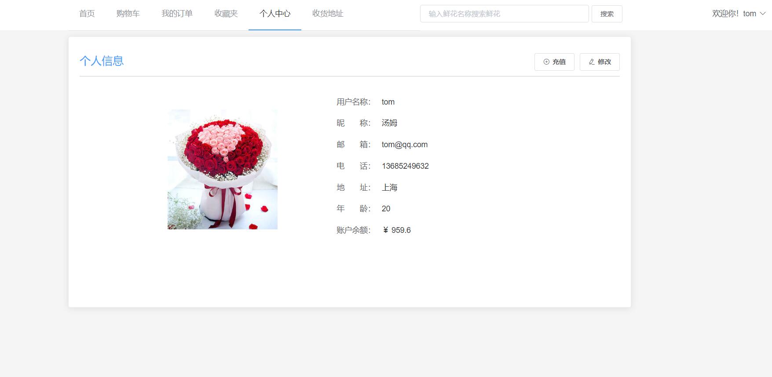Click the 修改 edit button
The width and height of the screenshot is (772, 377).
[x=600, y=62]
